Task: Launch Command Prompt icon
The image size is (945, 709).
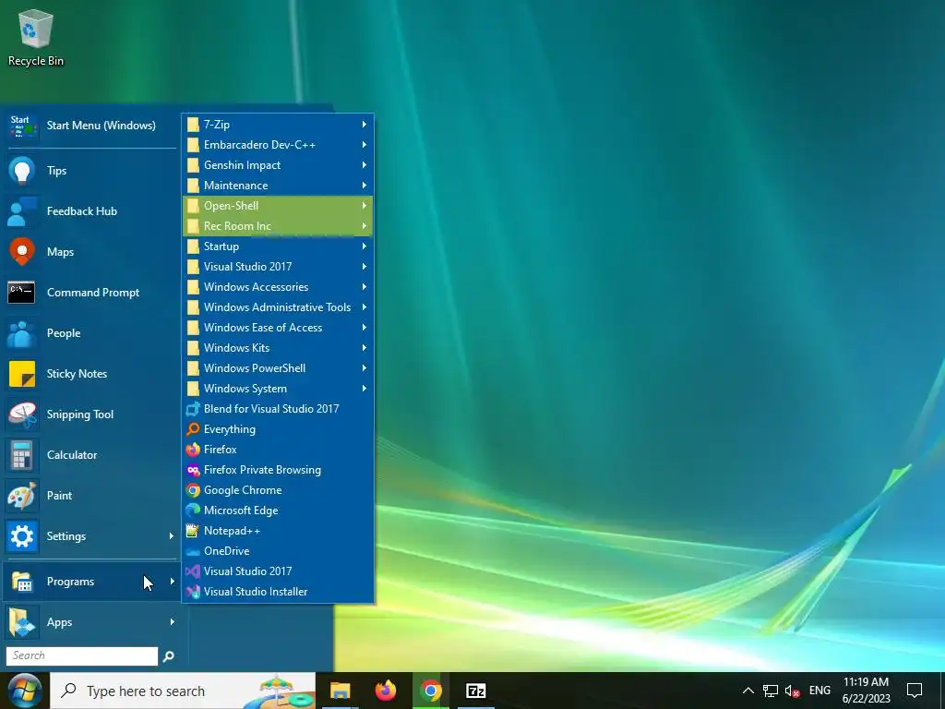Action: 22,293
